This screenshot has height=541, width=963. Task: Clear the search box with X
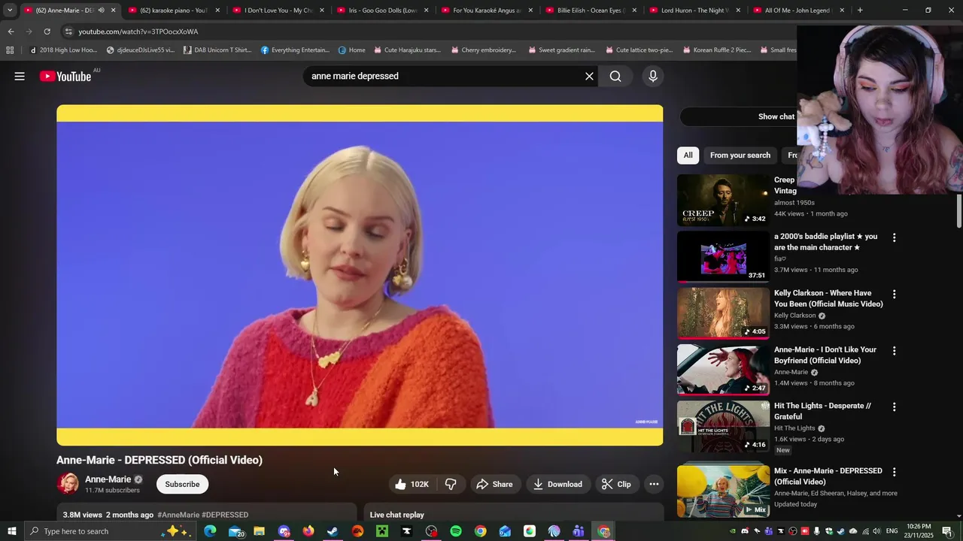coord(589,76)
